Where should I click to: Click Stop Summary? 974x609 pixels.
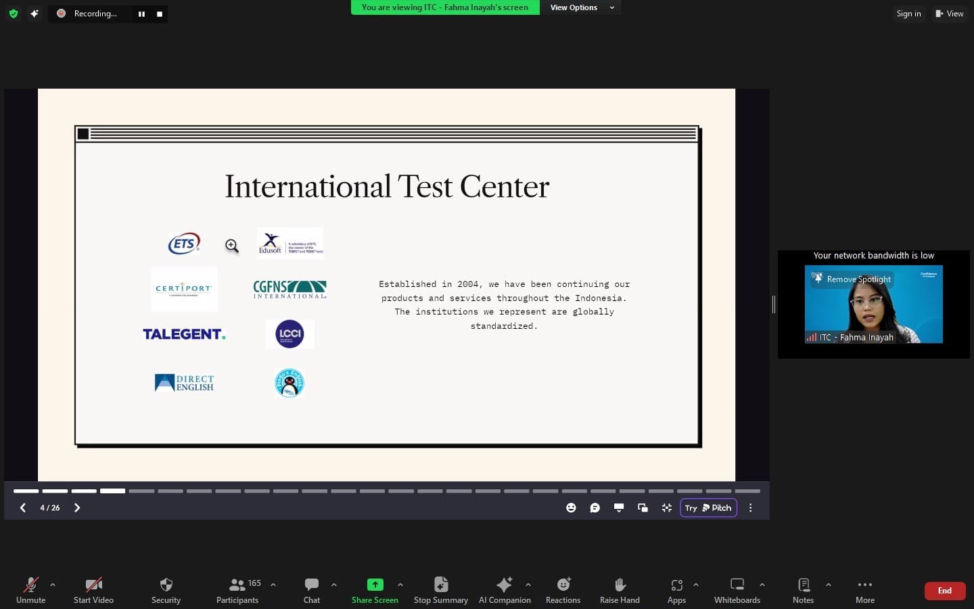(441, 590)
